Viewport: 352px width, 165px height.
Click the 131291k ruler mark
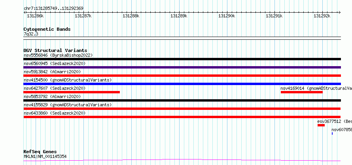274,16
